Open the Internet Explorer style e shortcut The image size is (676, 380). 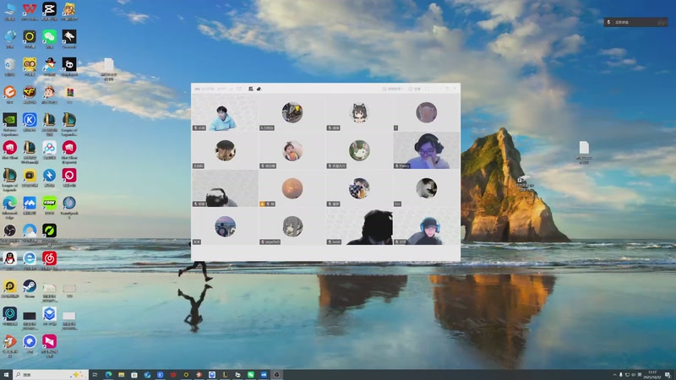[x=30, y=261]
